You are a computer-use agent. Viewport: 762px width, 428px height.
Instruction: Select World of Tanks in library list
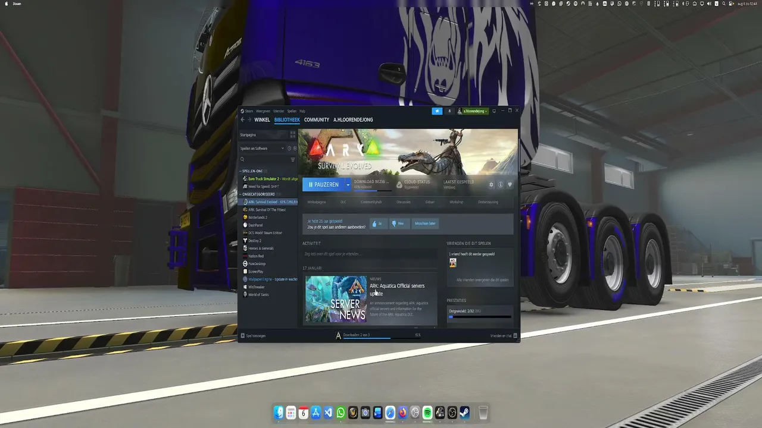click(268, 294)
